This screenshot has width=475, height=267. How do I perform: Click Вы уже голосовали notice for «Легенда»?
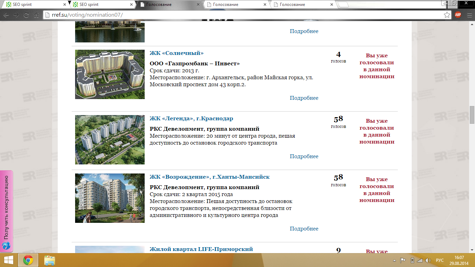pyautogui.click(x=377, y=131)
